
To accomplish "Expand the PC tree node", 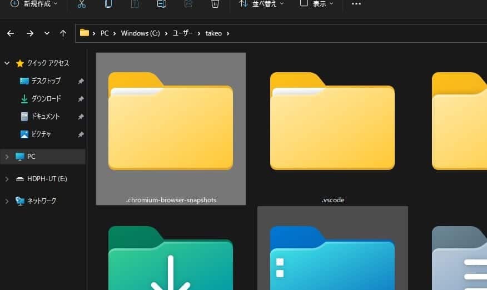I will (7, 157).
